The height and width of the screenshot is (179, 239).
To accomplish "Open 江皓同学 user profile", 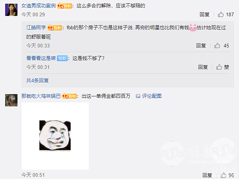I will point(36,28).
